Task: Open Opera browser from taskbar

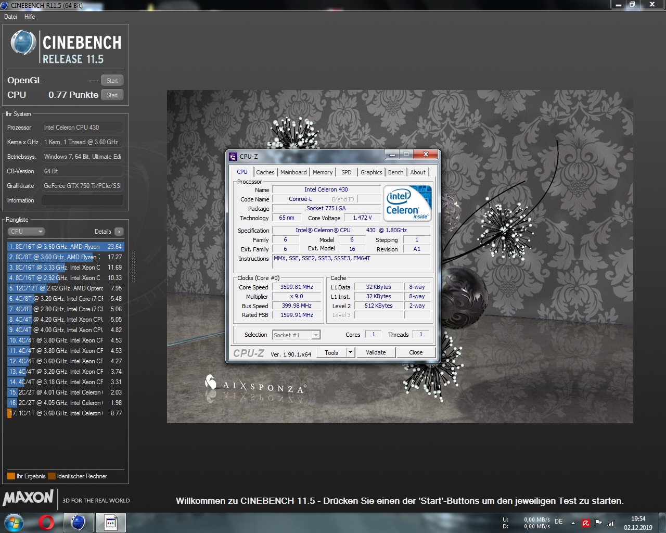Action: point(46,523)
